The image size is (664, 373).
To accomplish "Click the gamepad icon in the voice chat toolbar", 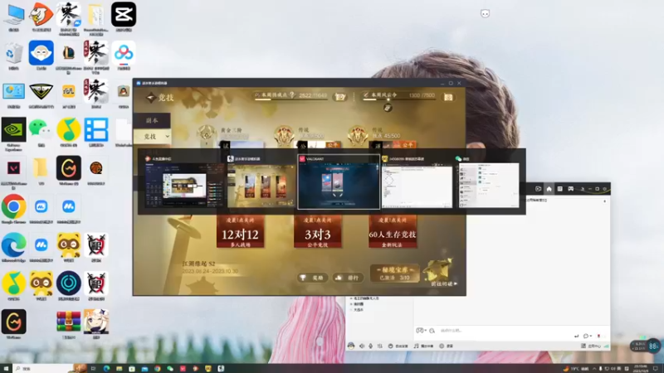I will [x=571, y=189].
